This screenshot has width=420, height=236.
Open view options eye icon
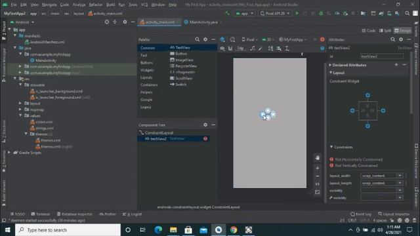(x=222, y=49)
